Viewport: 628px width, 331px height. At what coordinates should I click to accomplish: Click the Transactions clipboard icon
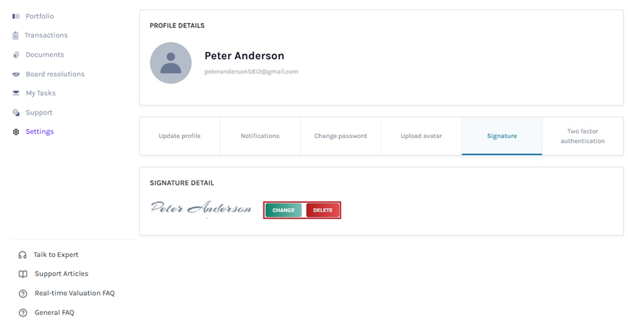click(15, 35)
